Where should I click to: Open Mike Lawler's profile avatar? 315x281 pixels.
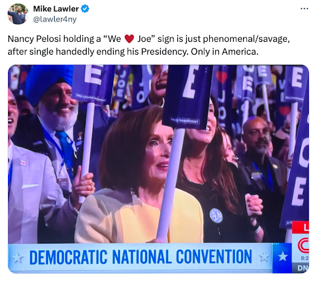click(x=18, y=14)
